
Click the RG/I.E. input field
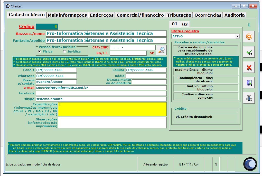(x=128, y=53)
